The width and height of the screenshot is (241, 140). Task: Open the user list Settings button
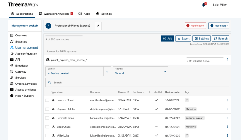point(202,39)
